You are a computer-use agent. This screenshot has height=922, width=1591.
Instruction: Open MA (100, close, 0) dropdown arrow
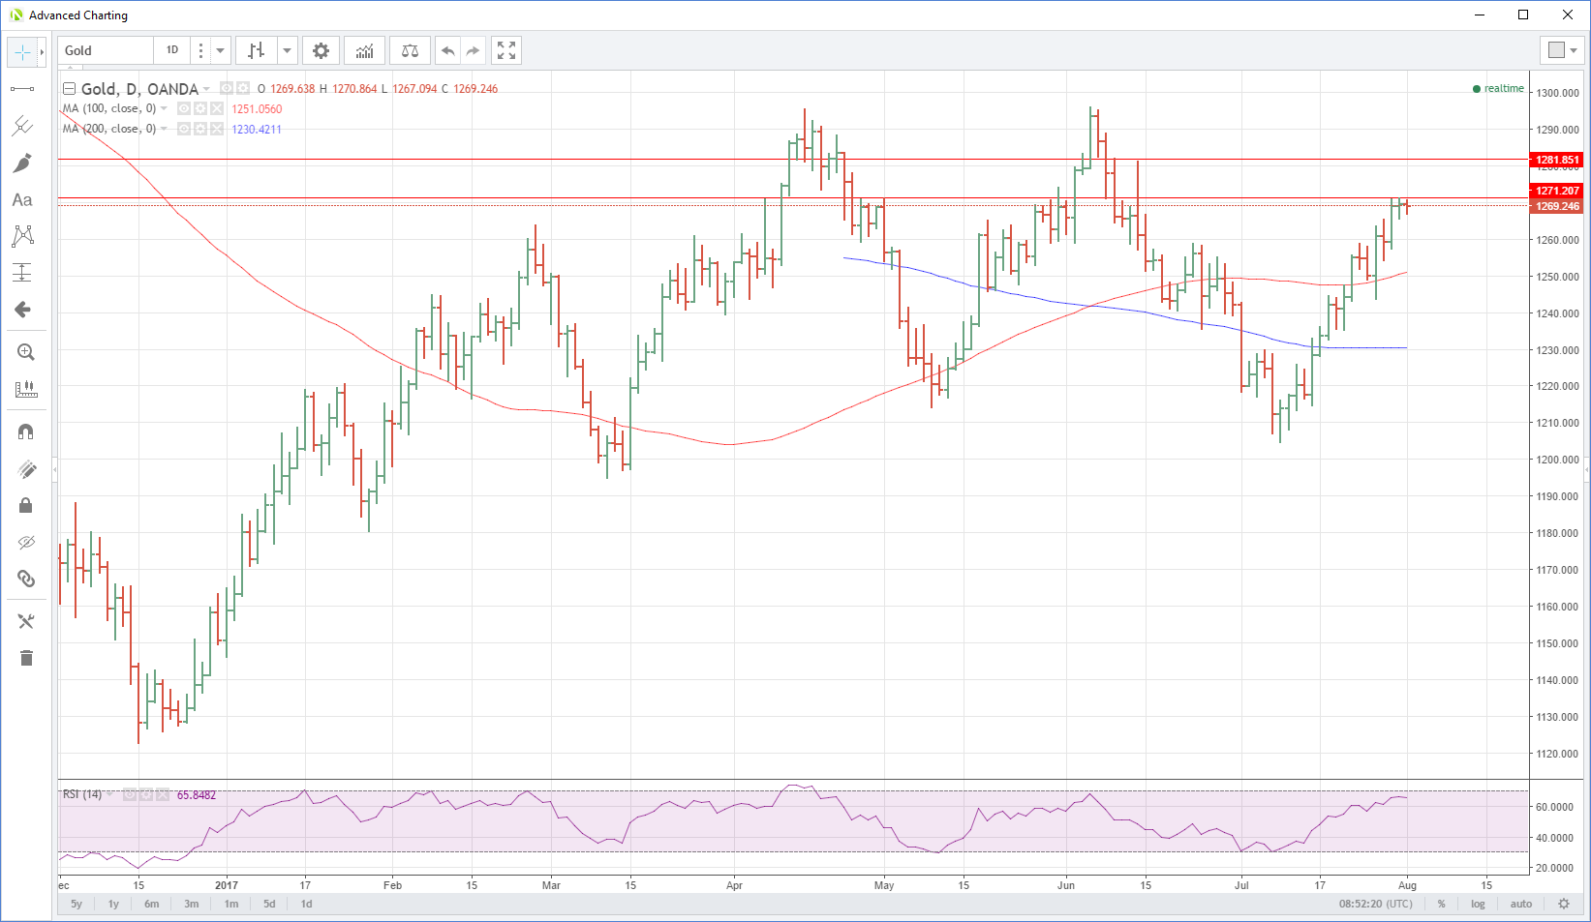164,108
